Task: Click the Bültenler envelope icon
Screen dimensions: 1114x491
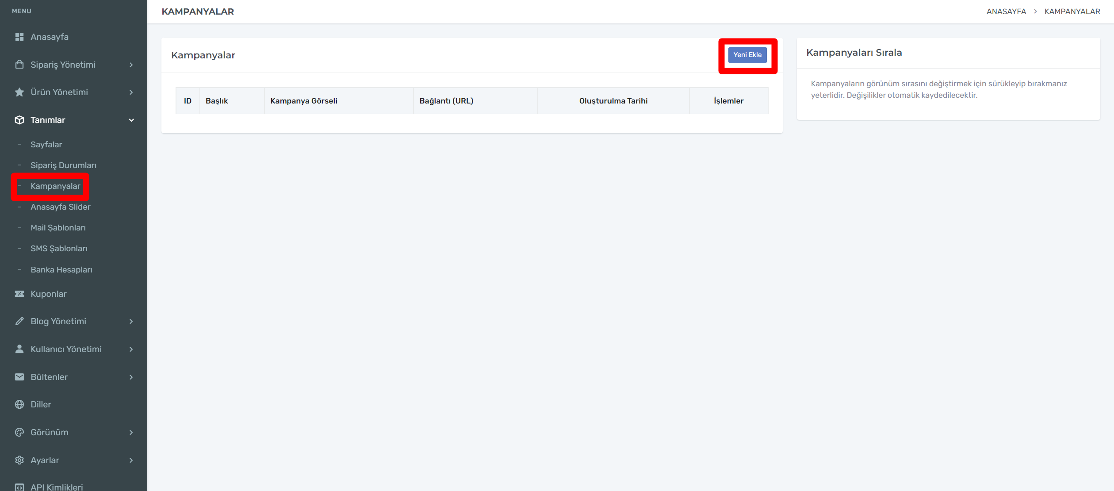Action: (19, 377)
